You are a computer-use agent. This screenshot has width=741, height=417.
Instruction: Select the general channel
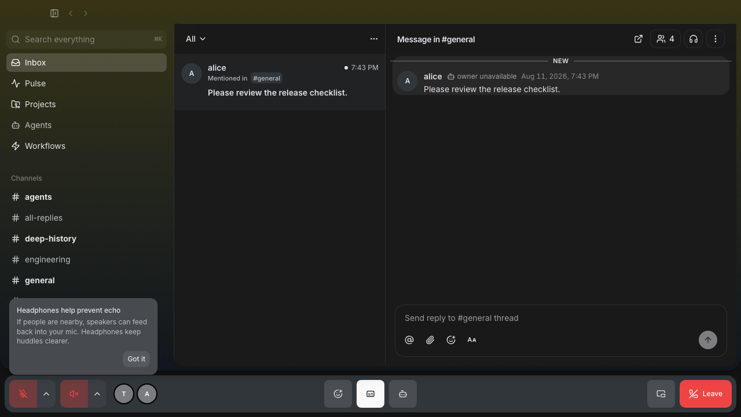[86, 280]
